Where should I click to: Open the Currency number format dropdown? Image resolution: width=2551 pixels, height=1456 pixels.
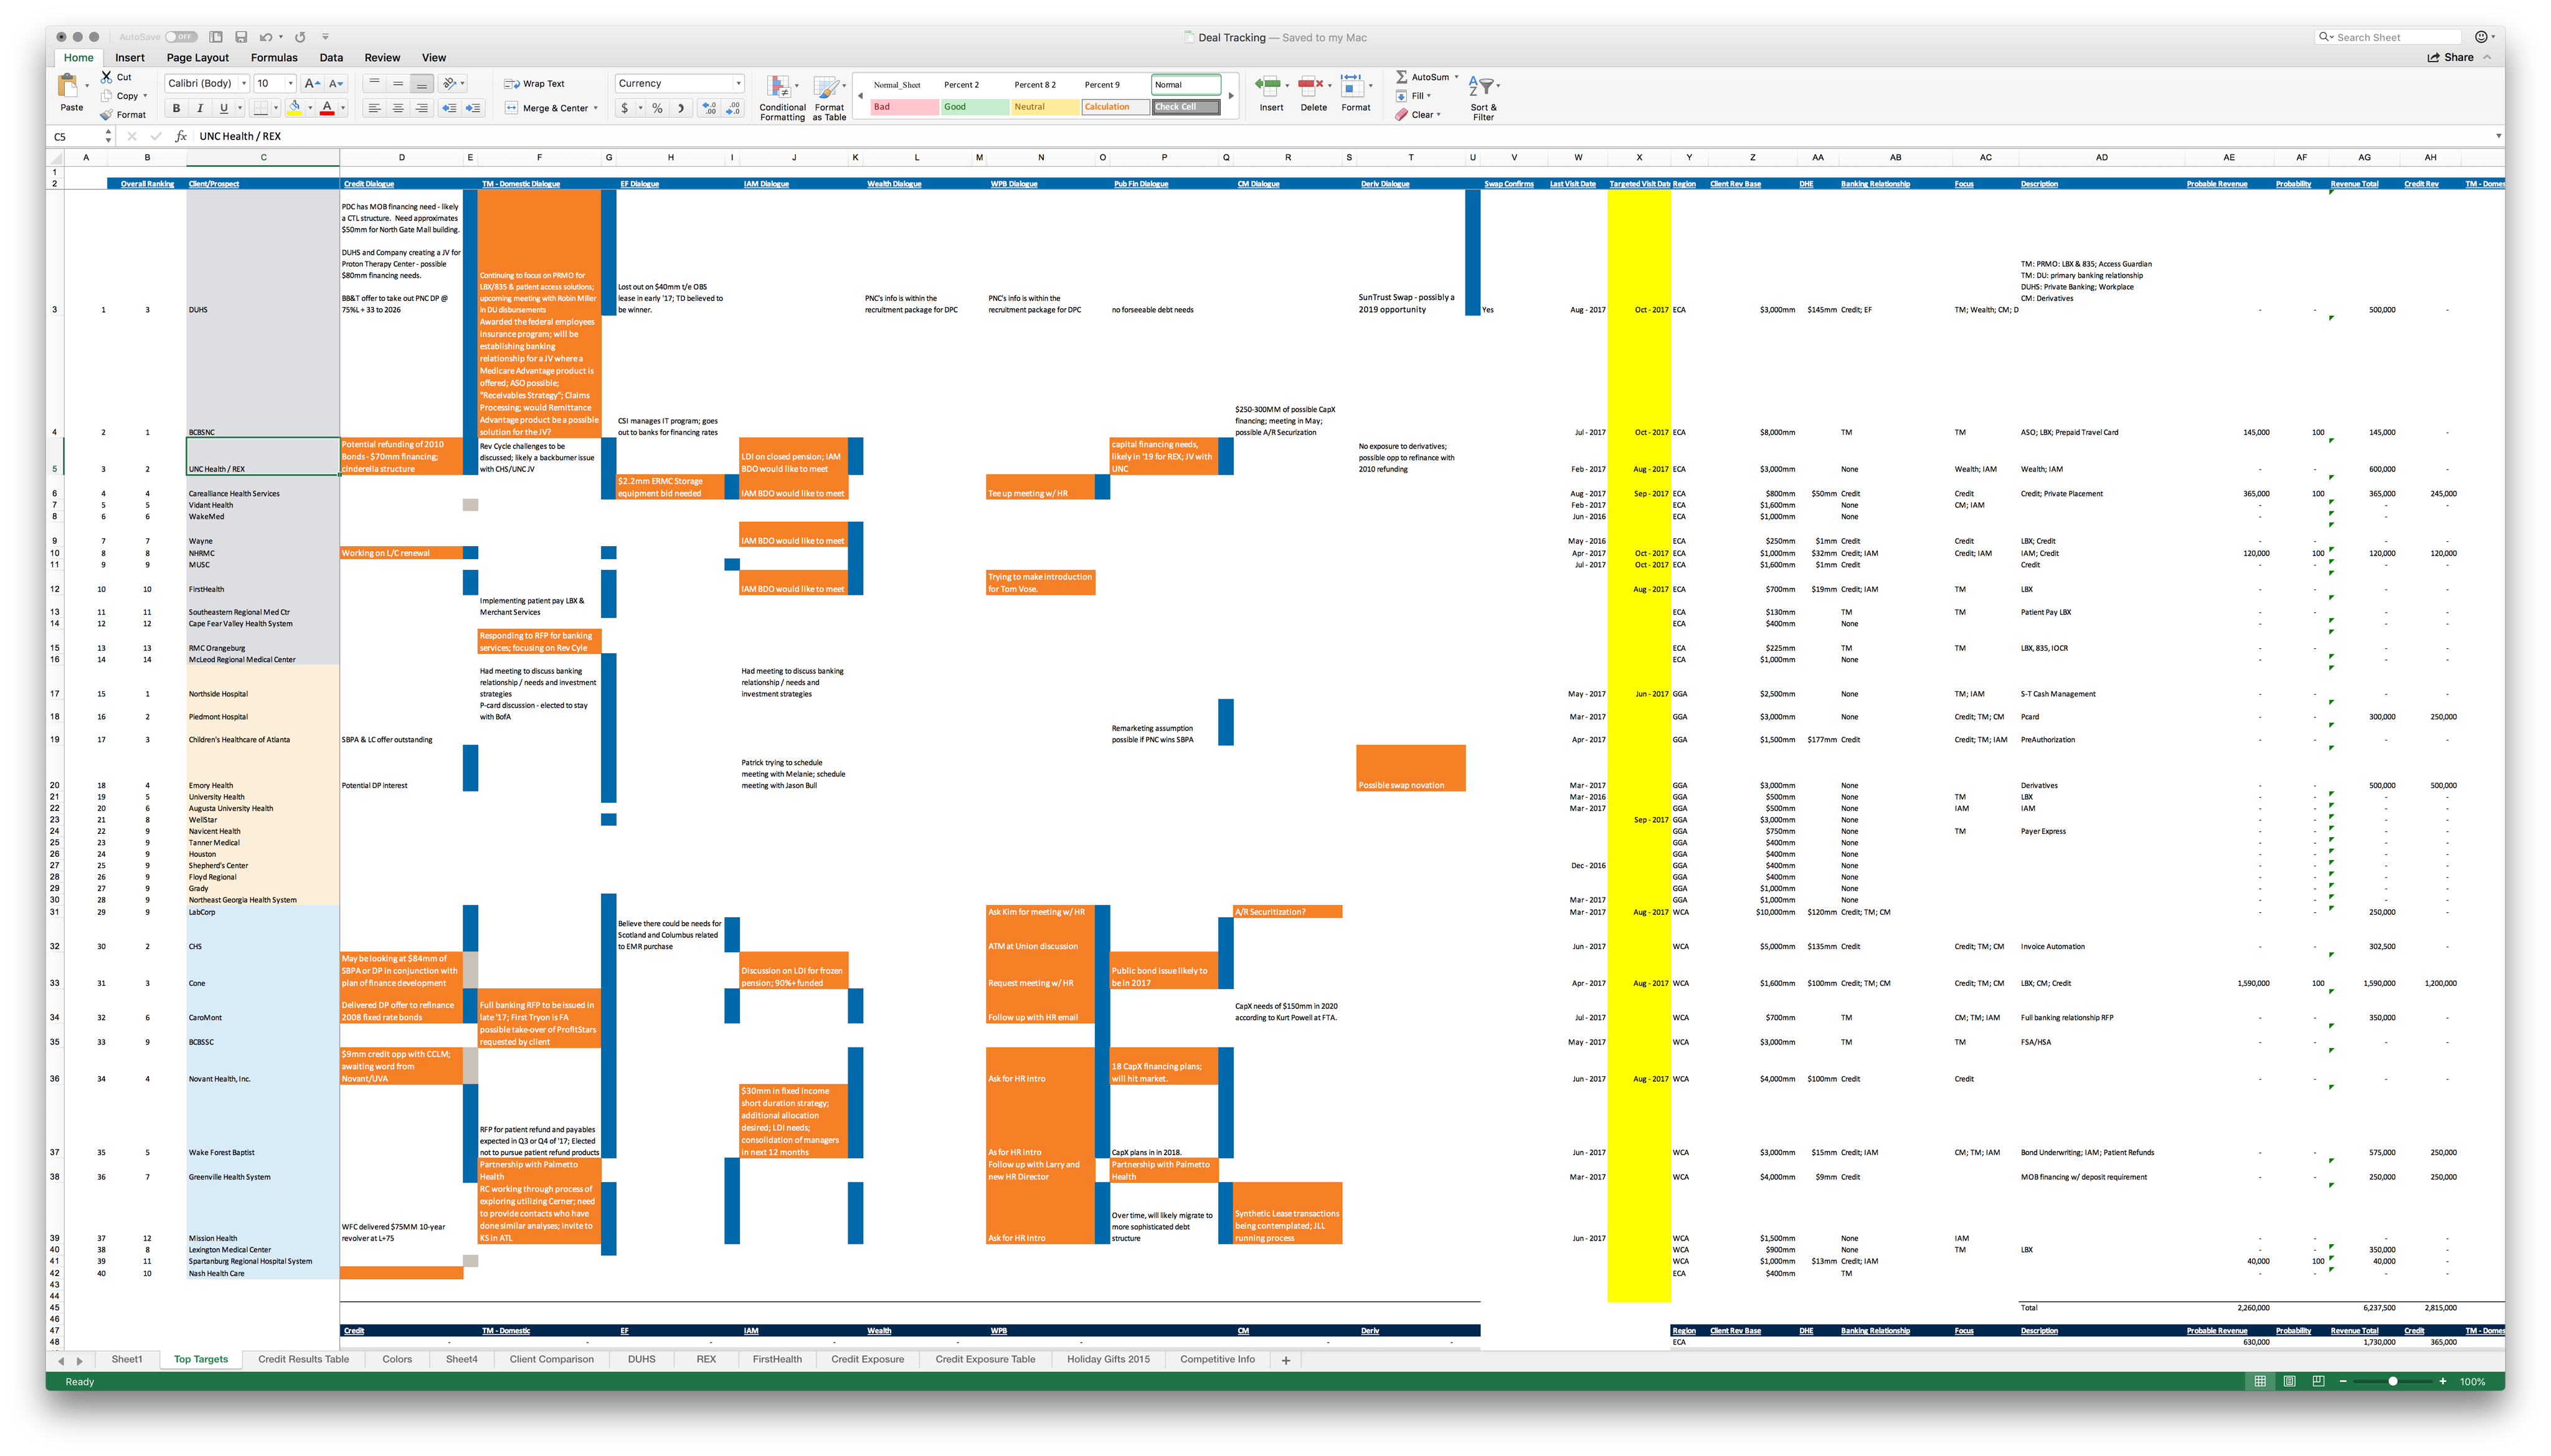(x=738, y=84)
